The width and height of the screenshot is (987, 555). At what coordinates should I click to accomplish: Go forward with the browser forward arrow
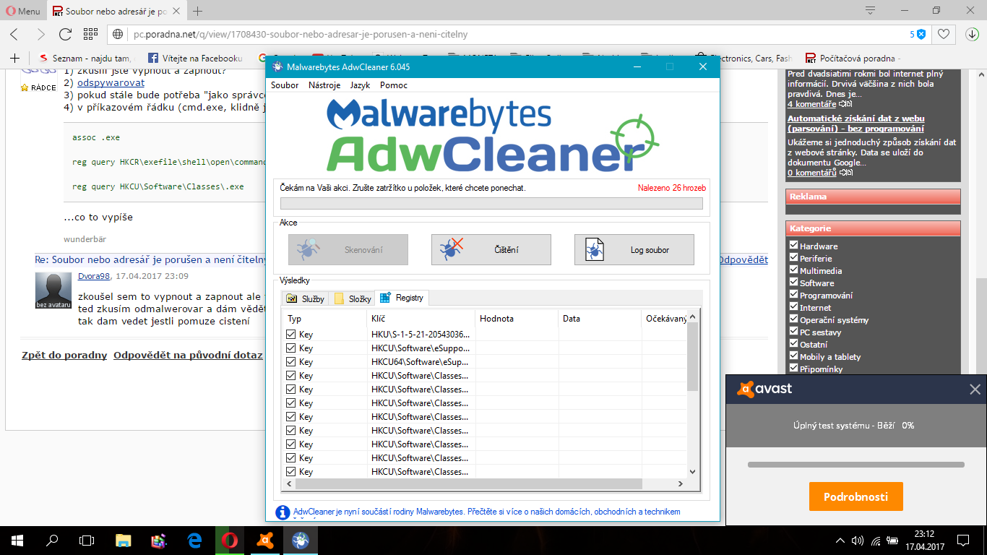40,34
